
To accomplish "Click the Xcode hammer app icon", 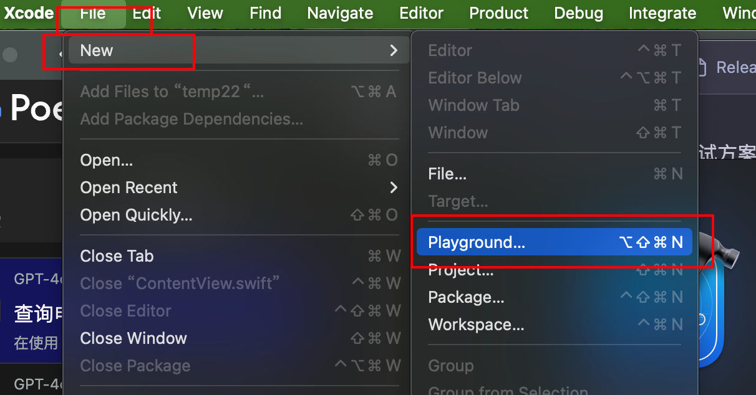I will 717,299.
